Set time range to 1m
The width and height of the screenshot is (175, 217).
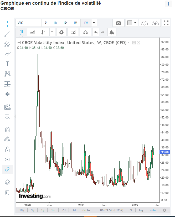coord(53,210)
